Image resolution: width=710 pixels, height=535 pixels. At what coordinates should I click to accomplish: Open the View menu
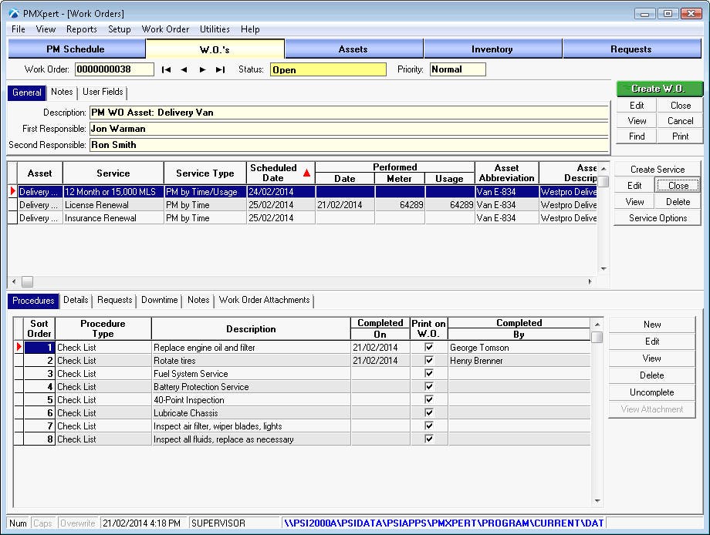coord(46,29)
